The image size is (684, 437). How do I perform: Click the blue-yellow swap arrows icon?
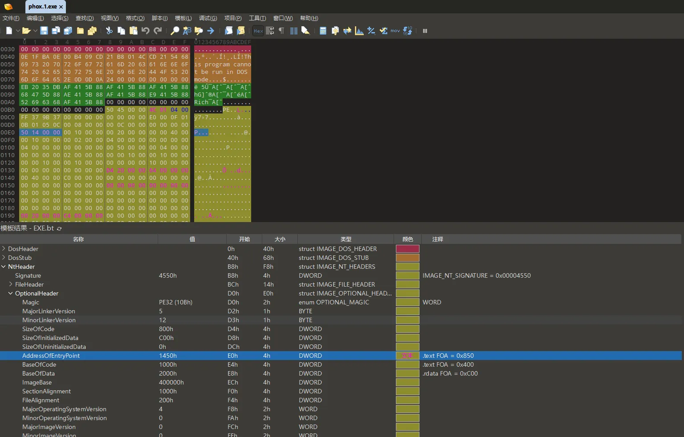(x=347, y=31)
